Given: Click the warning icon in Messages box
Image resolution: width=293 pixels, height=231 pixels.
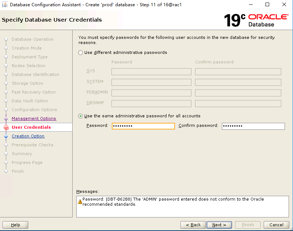Looking at the screenshot, I should coord(80,202).
